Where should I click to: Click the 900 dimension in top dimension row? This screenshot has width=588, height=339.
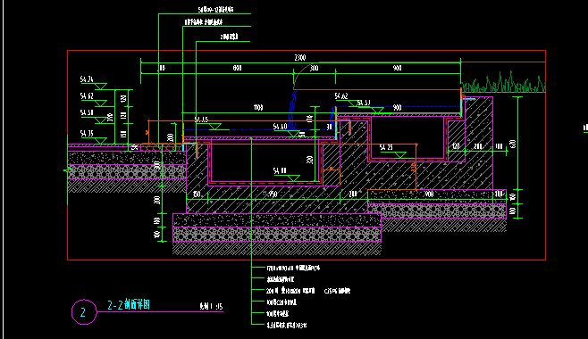(x=397, y=68)
